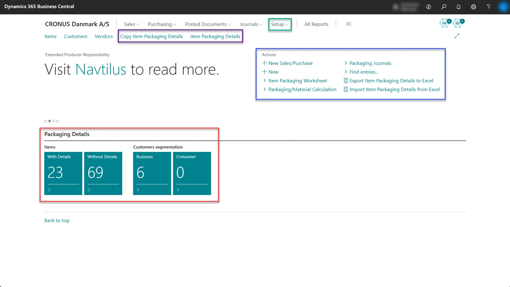This screenshot has width=510, height=287.
Task: Open the hamburger more-menu icon
Action: (x=349, y=24)
